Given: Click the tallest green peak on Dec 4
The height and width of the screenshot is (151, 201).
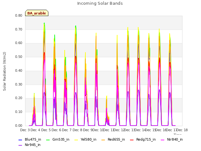Looking at the screenshot, I should pos(44,23).
